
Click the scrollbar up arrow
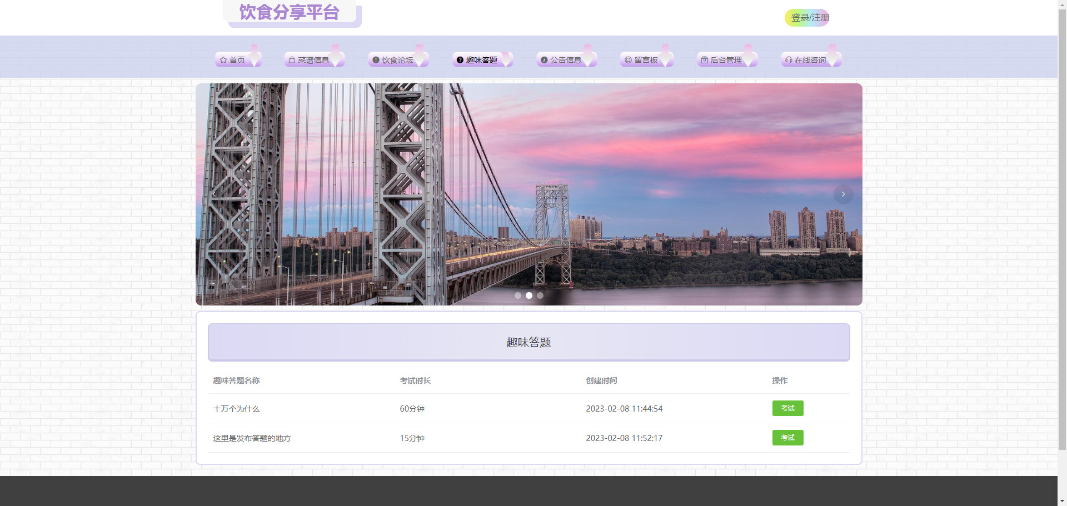1062,4
